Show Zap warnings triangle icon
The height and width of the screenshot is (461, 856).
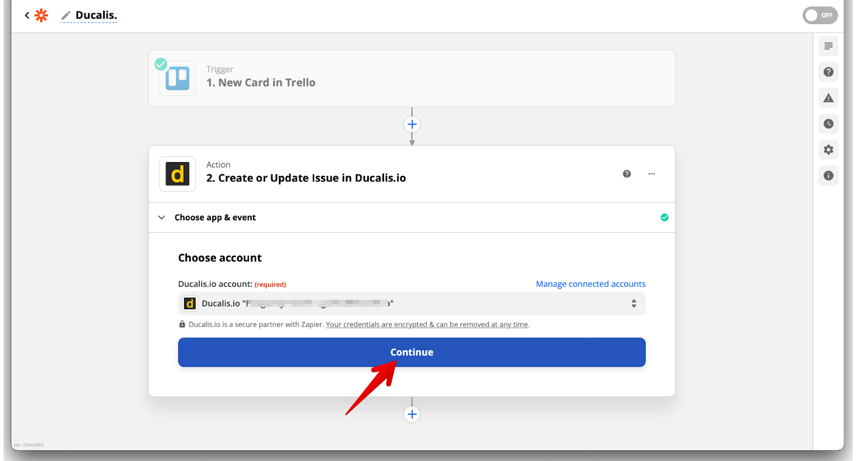pos(828,98)
